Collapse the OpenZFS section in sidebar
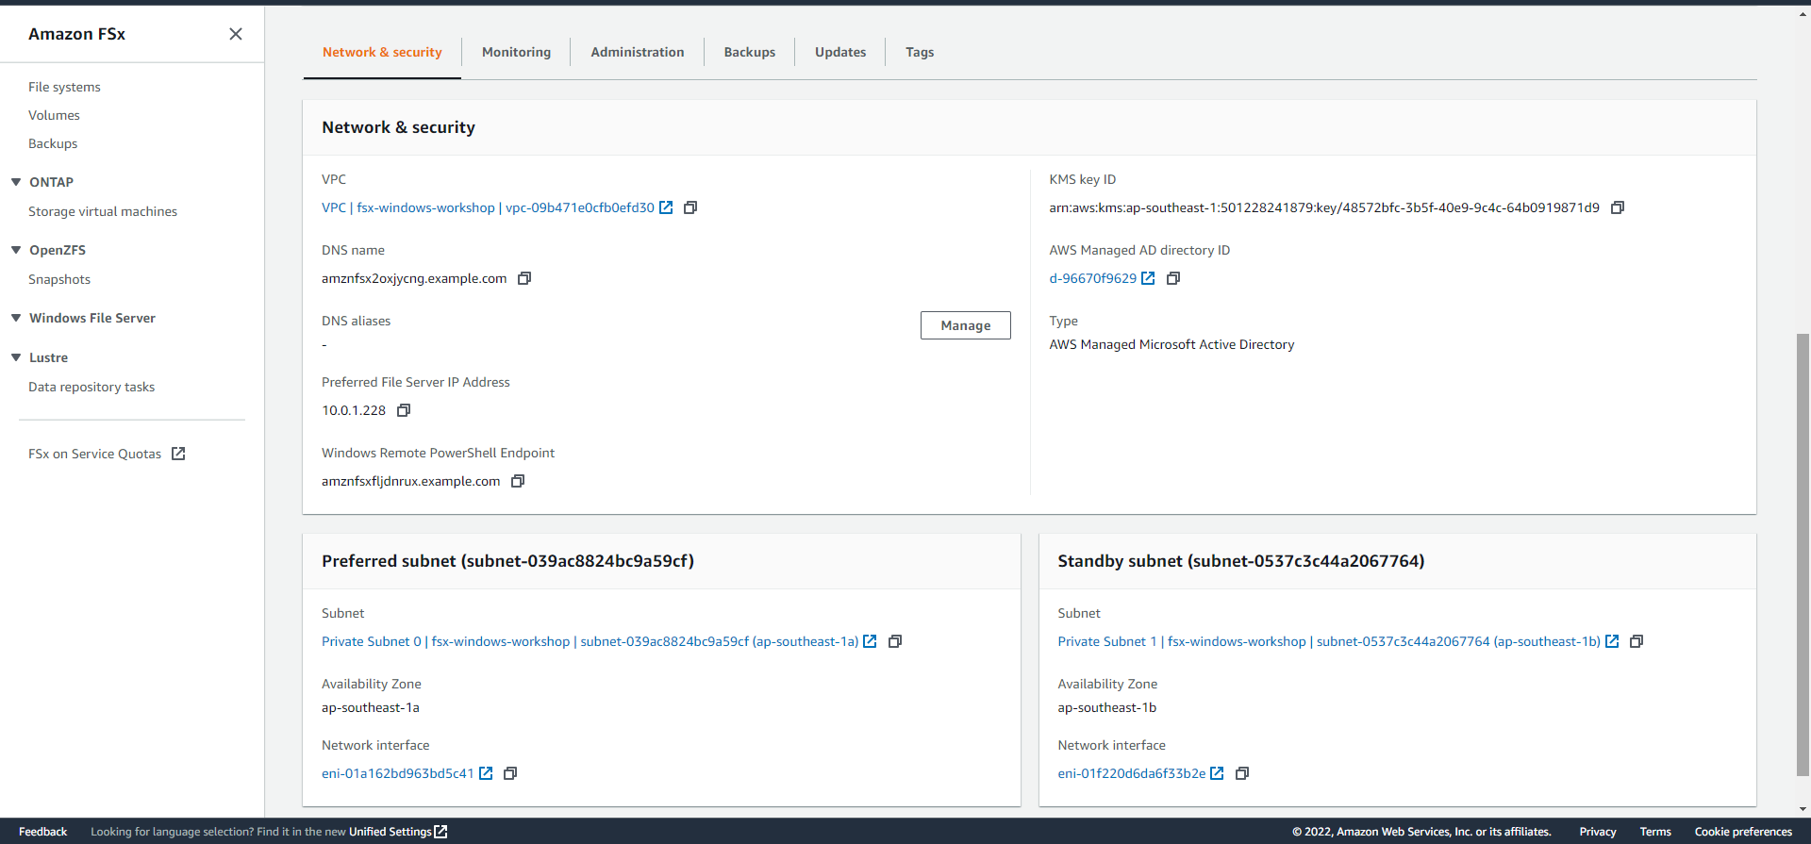 (16, 250)
